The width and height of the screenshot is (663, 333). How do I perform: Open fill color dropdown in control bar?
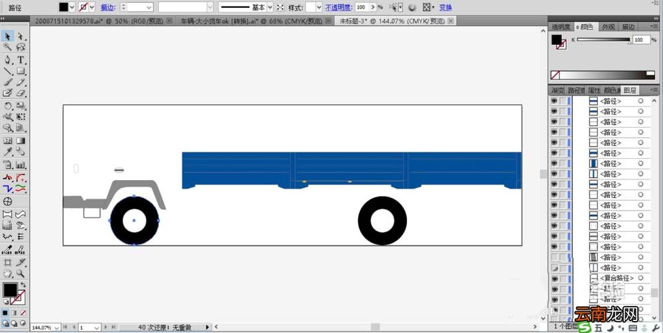tap(72, 7)
